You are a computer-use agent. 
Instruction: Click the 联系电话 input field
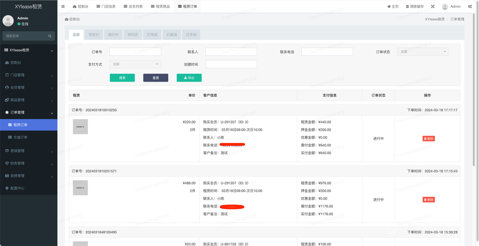point(327,52)
